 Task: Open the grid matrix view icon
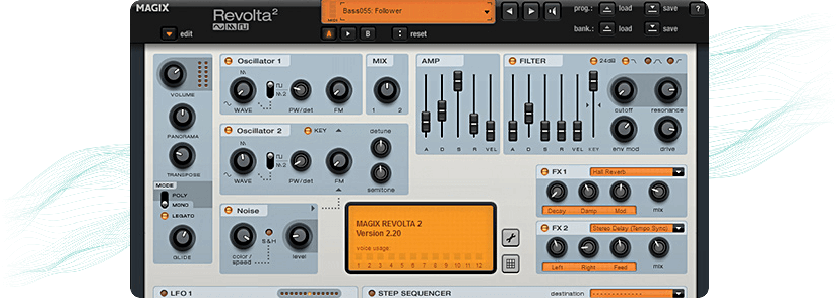(x=510, y=264)
